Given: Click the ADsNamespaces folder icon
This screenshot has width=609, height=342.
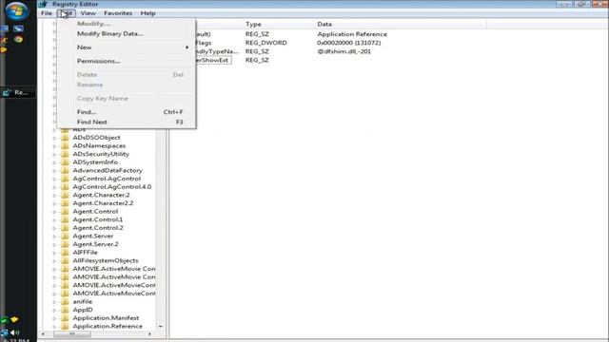Looking at the screenshot, I should [x=65, y=145].
